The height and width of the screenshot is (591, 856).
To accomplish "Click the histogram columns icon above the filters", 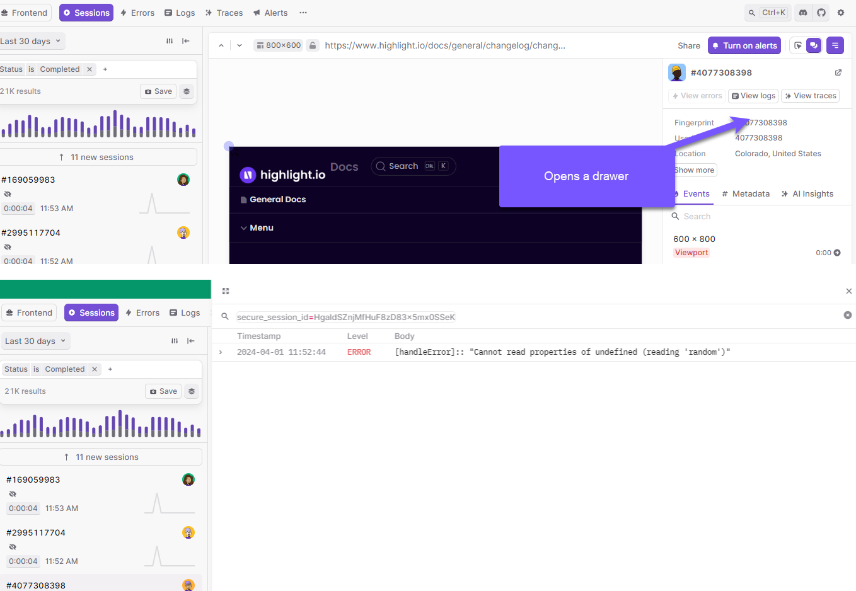I will (x=170, y=41).
